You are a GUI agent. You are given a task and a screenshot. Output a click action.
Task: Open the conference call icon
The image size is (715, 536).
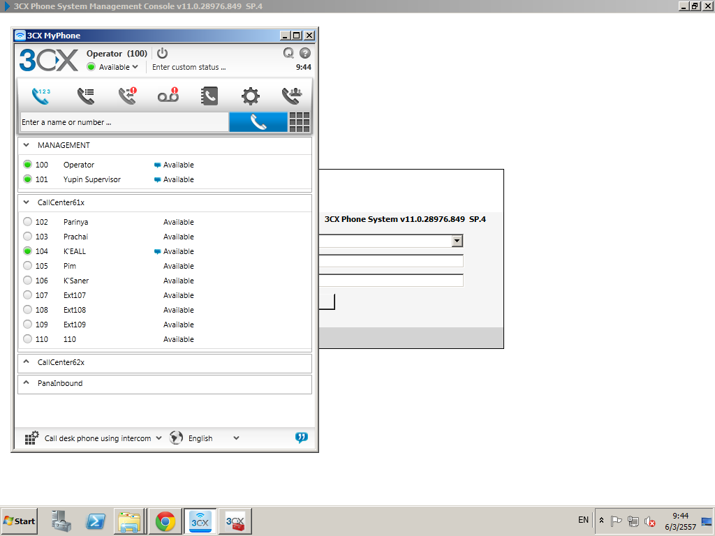tap(292, 96)
